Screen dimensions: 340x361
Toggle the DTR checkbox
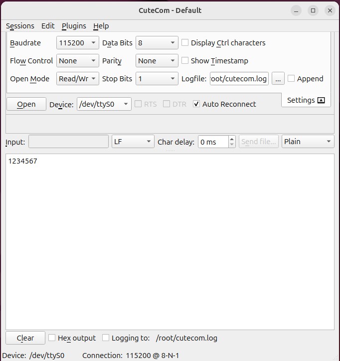tap(167, 104)
